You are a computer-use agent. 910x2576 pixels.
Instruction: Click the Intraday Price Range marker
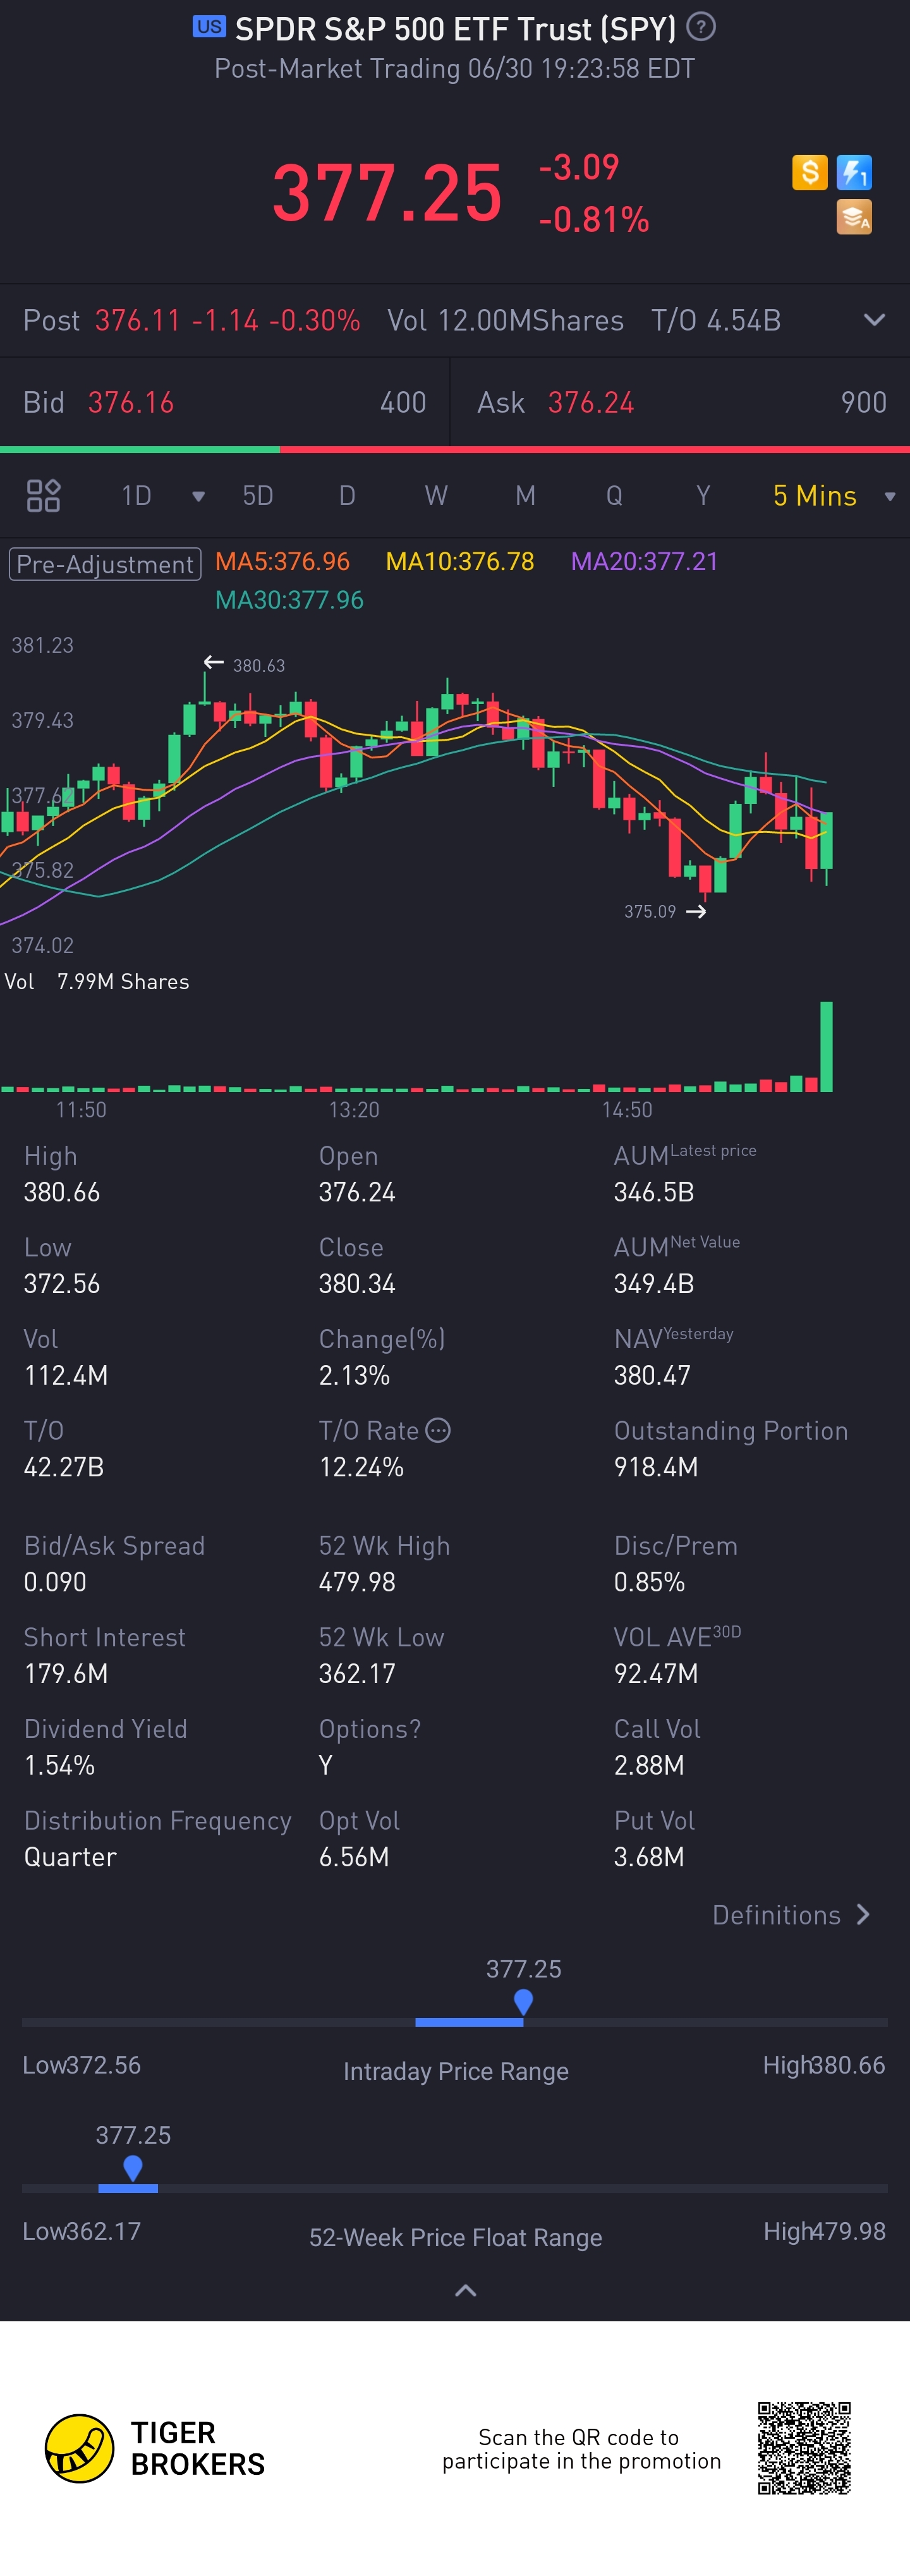tap(523, 2001)
